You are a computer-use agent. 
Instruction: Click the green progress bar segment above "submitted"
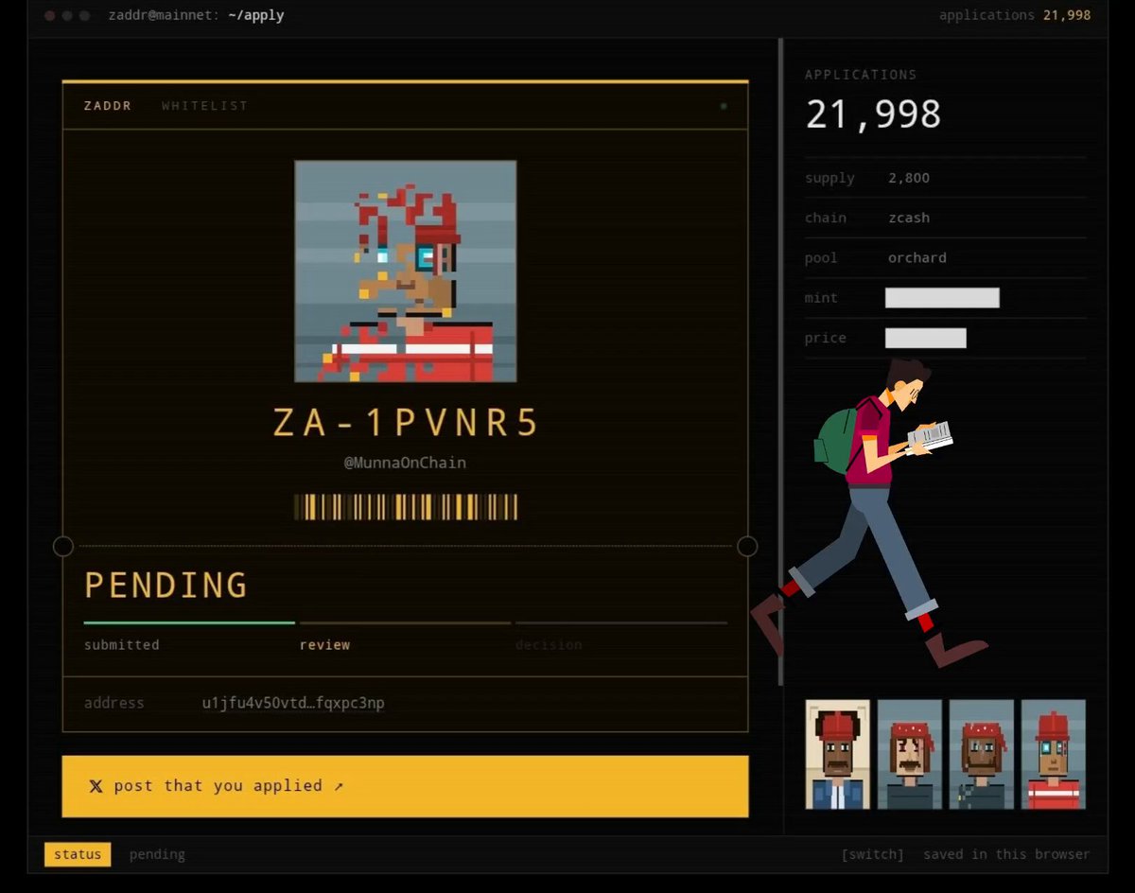point(189,622)
